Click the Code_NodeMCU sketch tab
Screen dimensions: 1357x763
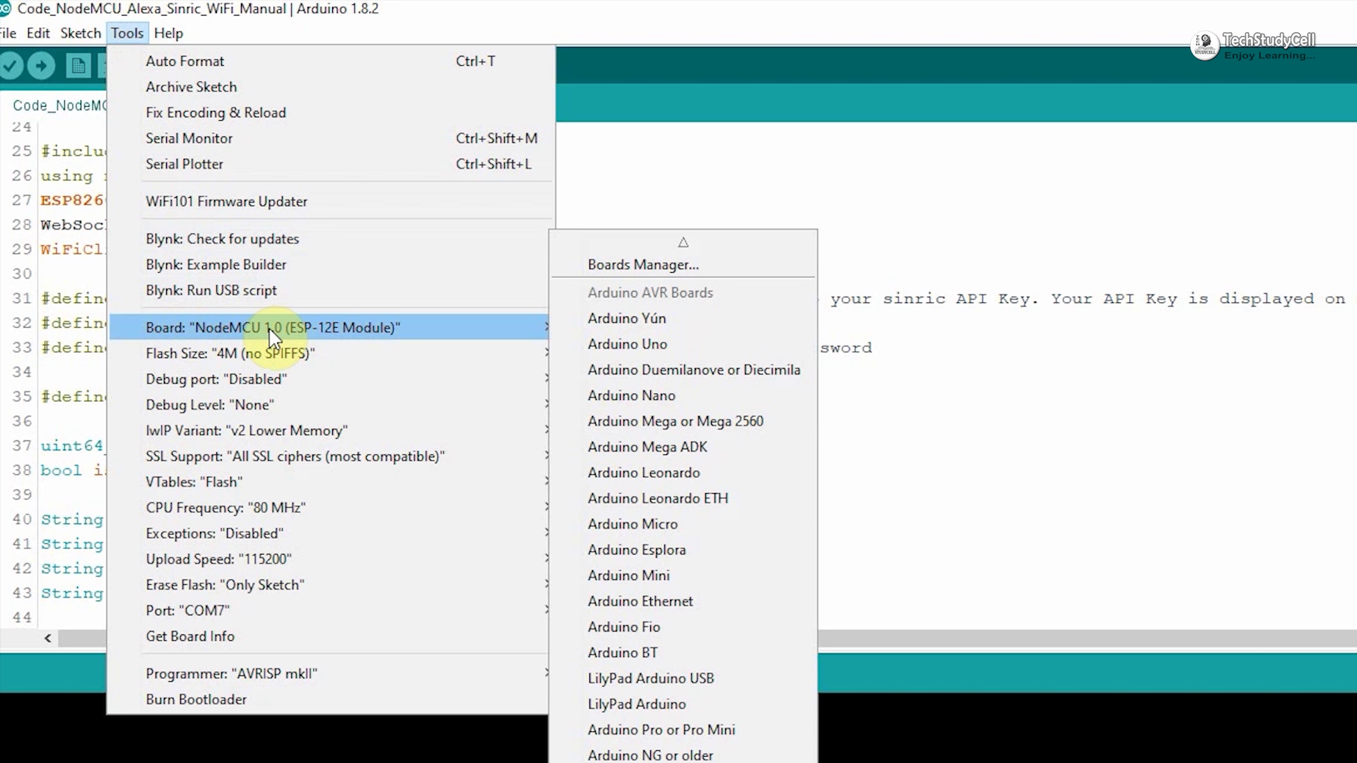click(x=59, y=105)
